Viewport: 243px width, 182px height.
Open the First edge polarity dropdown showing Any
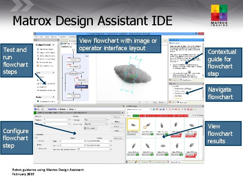tap(106, 120)
